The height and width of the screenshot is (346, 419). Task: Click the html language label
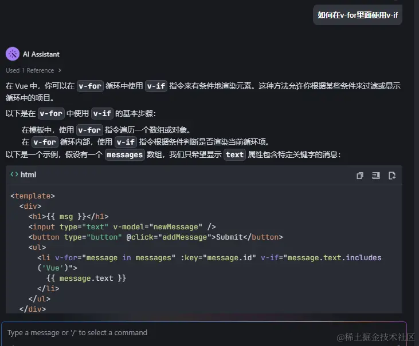tap(28, 174)
